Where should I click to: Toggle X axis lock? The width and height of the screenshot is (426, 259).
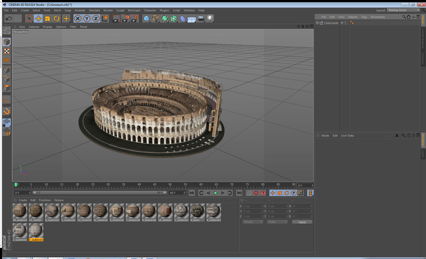[x=78, y=18]
